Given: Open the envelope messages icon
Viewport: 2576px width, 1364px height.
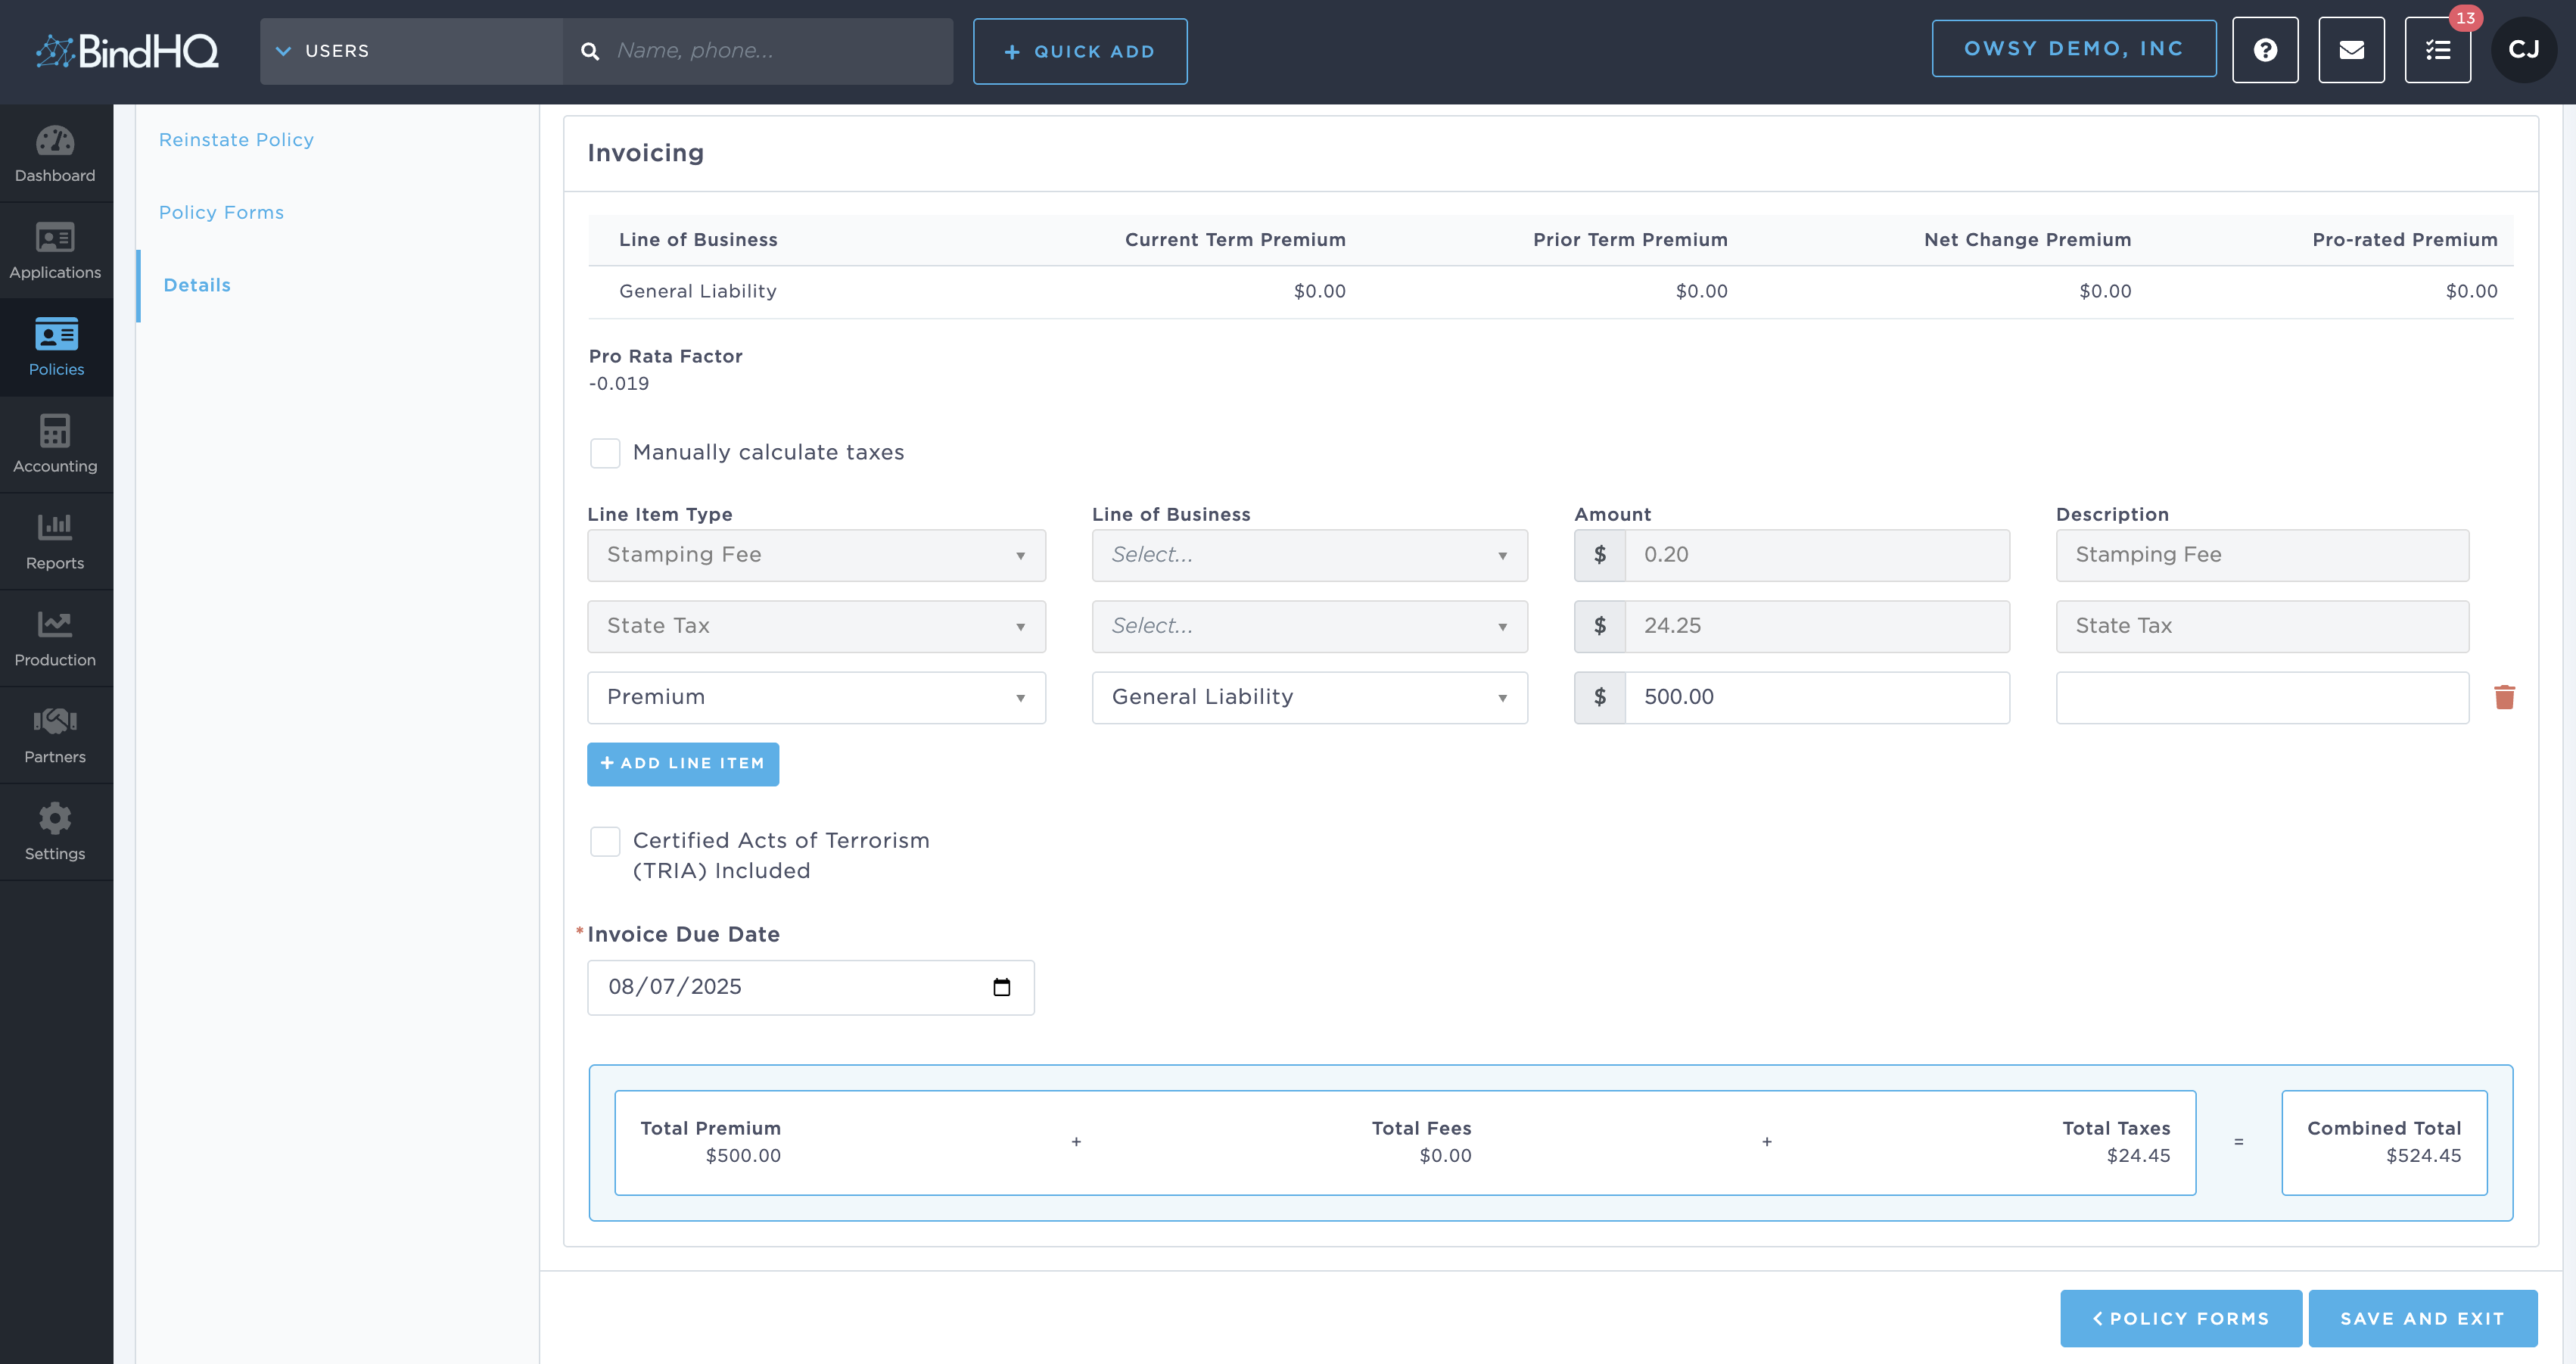Looking at the screenshot, I should [2351, 50].
